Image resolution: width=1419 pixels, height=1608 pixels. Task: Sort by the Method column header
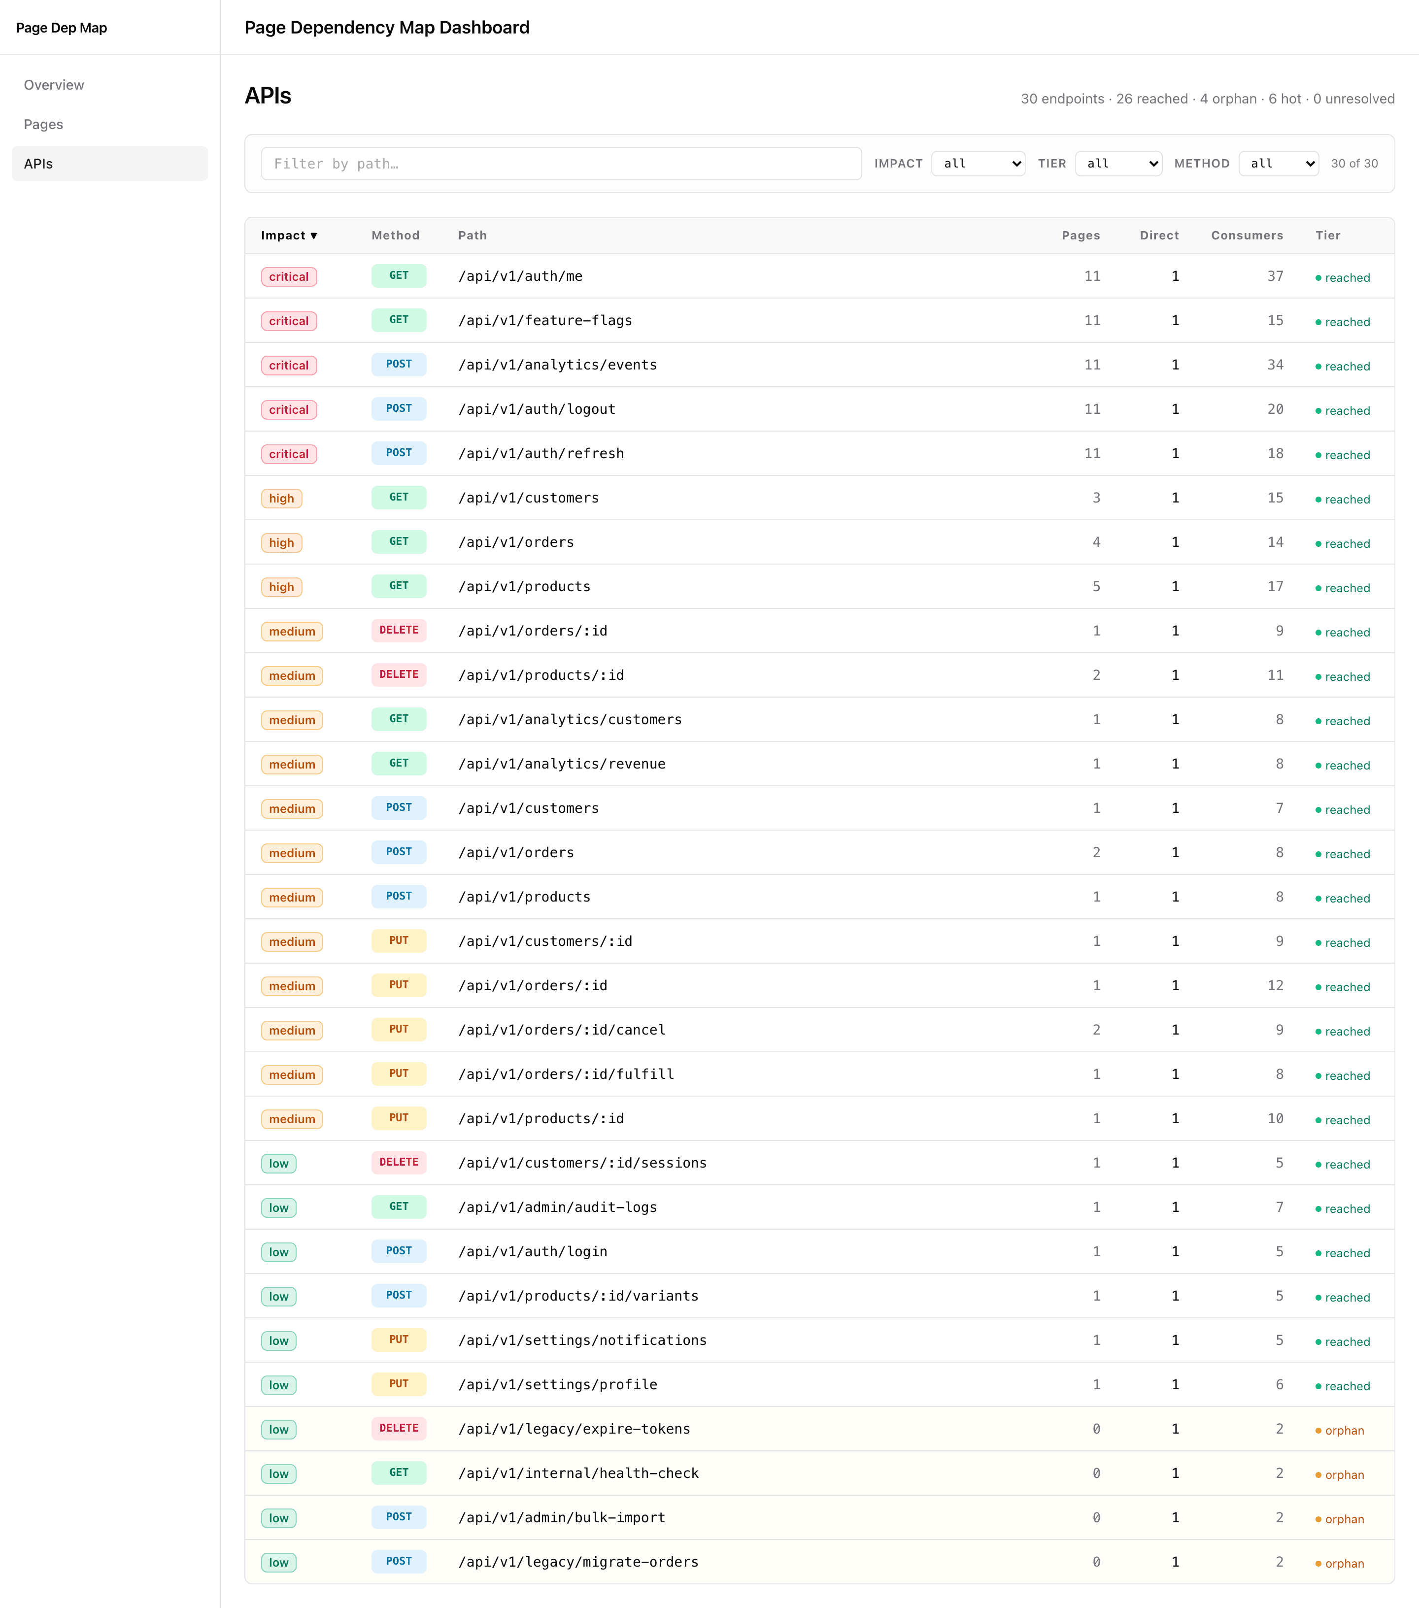tap(396, 235)
